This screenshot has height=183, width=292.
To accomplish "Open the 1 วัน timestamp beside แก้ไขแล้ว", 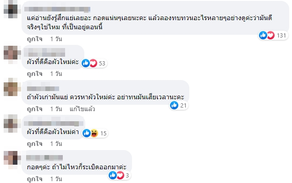I will [x=56, y=109].
